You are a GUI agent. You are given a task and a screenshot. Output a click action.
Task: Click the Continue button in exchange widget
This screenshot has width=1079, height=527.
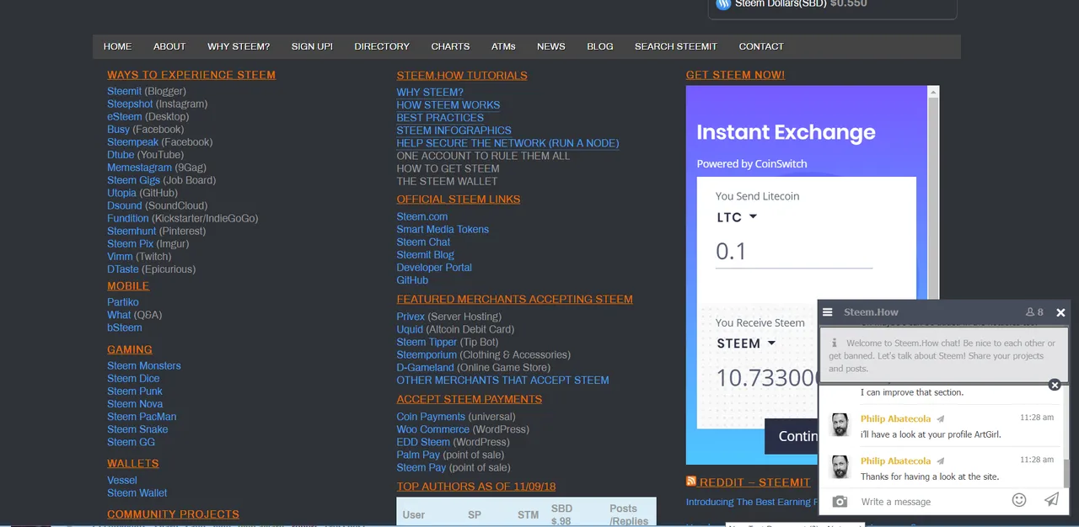coord(792,436)
